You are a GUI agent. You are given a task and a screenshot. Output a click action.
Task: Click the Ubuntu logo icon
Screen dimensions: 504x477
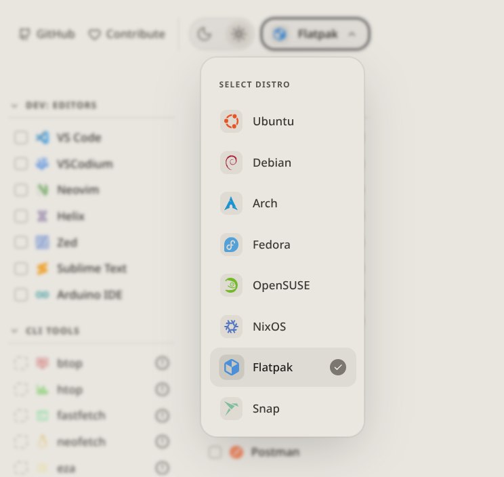tap(231, 121)
